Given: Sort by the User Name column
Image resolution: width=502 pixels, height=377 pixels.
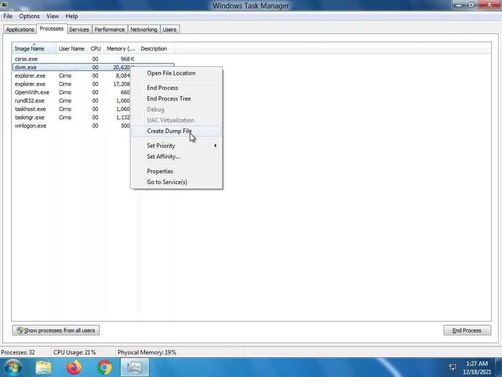Looking at the screenshot, I should pyautogui.click(x=72, y=49).
